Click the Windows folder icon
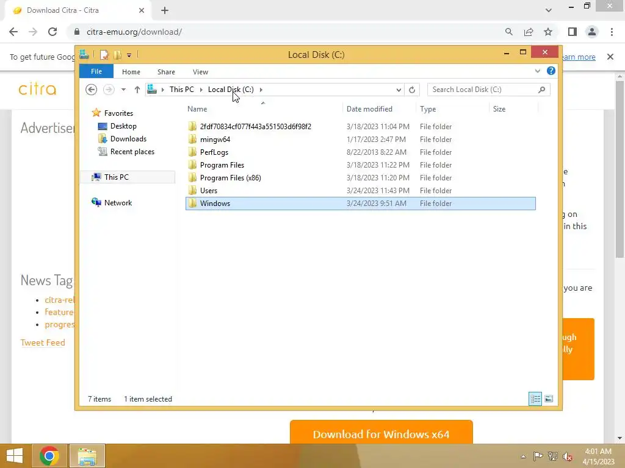Viewport: 625px width, 468px height. (x=192, y=203)
